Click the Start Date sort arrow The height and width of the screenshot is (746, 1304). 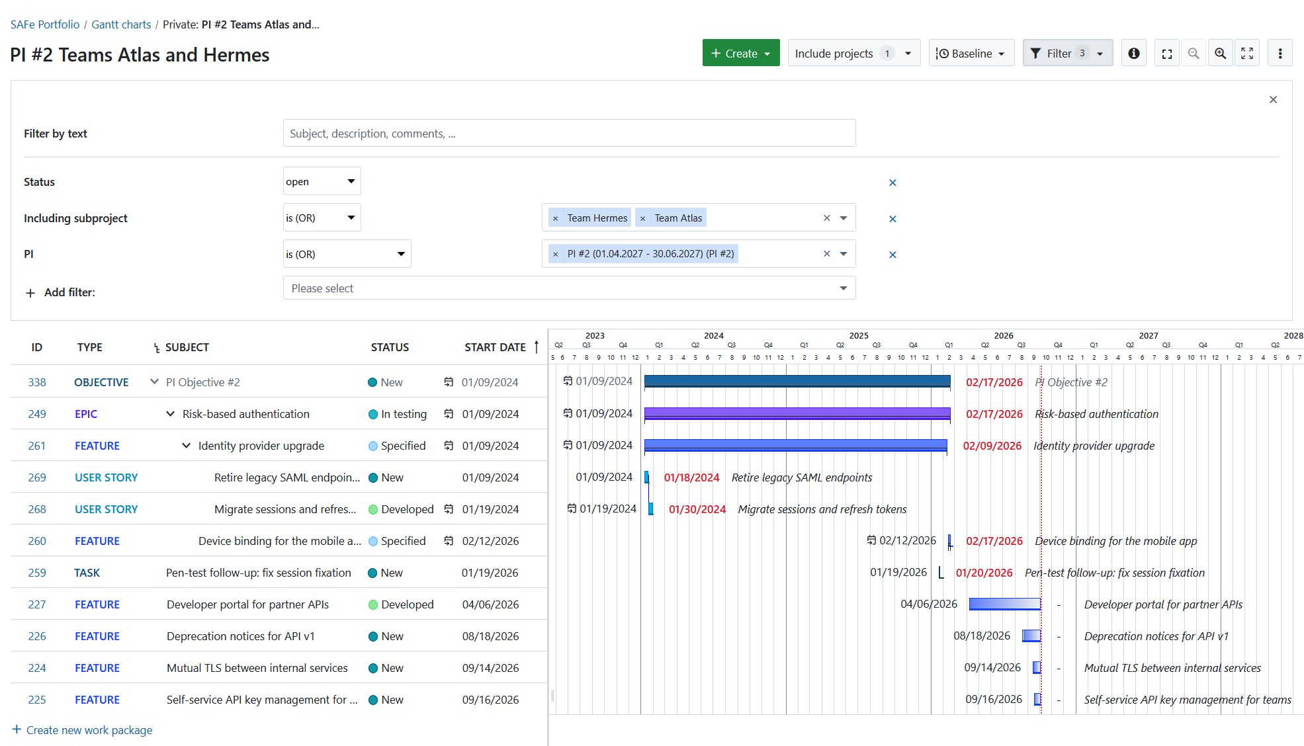[x=536, y=347]
